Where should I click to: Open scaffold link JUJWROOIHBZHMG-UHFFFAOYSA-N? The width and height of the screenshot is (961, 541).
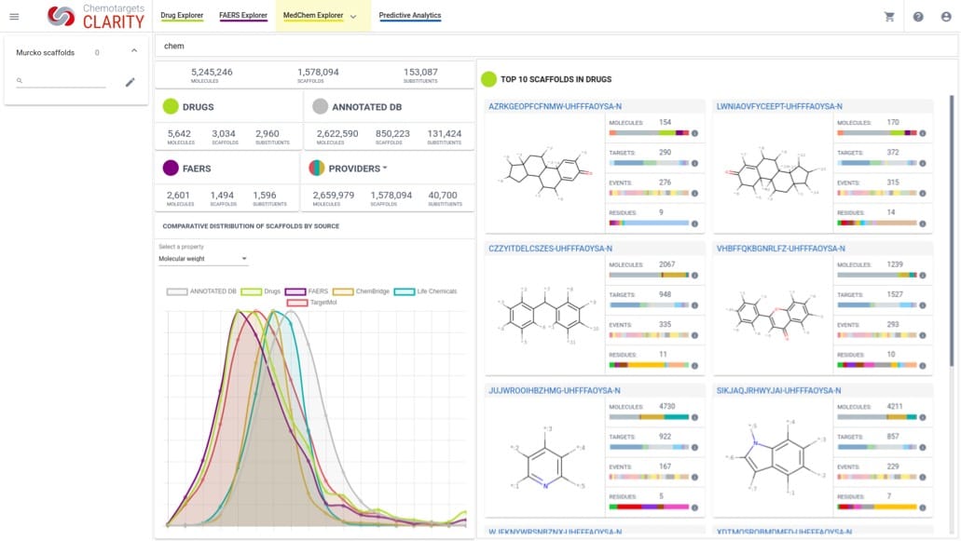(x=556, y=388)
